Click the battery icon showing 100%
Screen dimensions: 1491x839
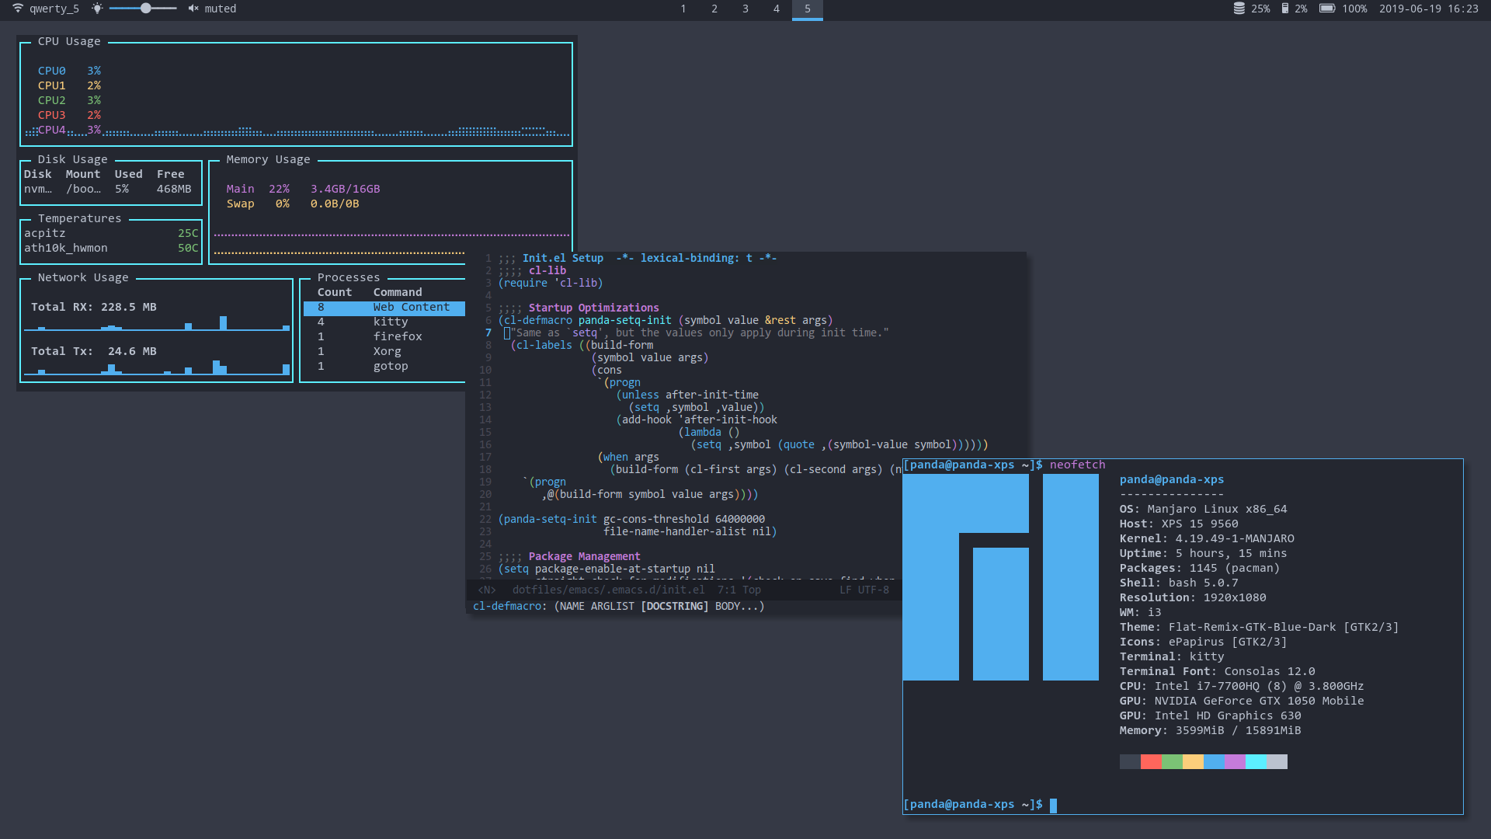1328,9
